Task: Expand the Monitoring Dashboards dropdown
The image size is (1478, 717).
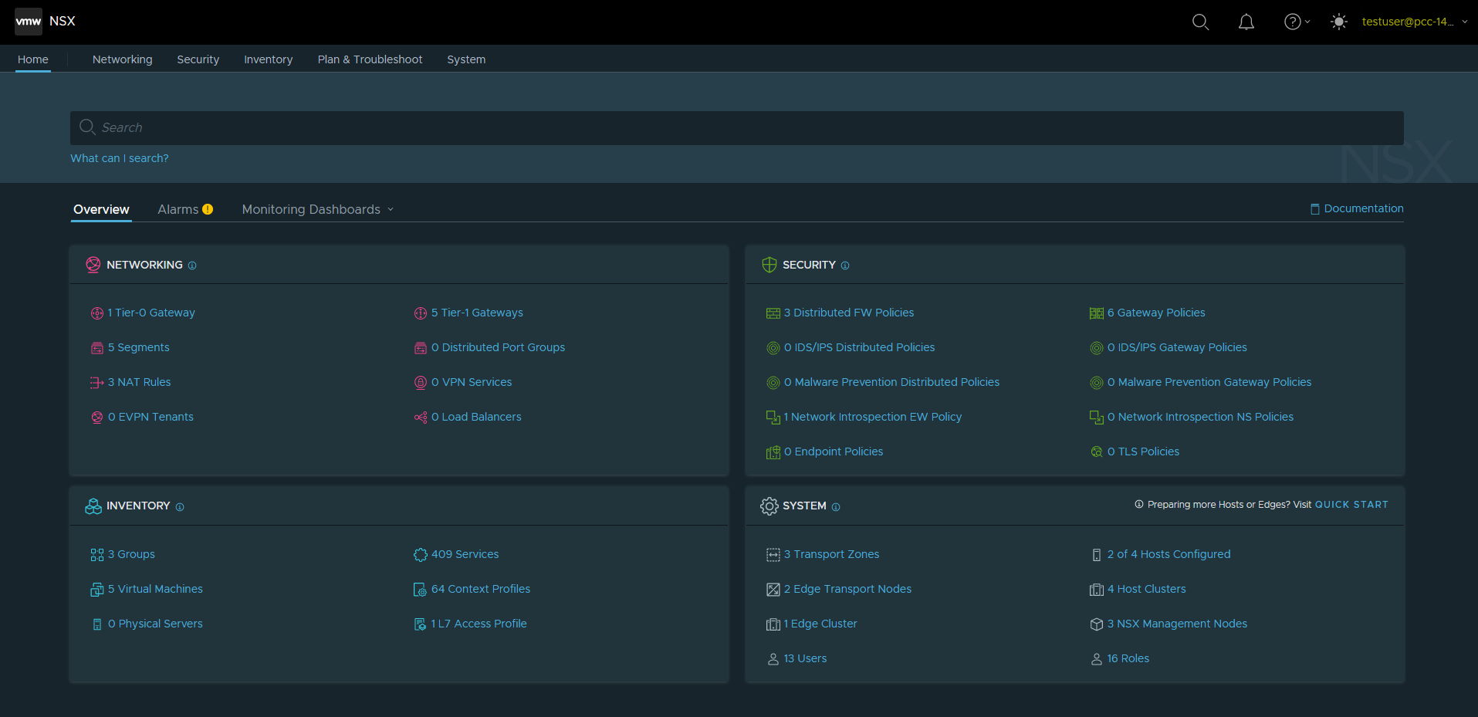Action: (x=318, y=210)
